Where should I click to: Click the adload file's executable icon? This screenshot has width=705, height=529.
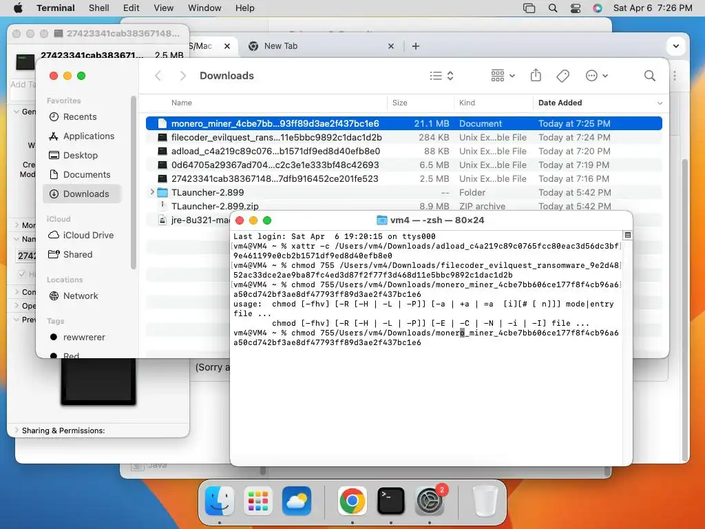point(162,151)
